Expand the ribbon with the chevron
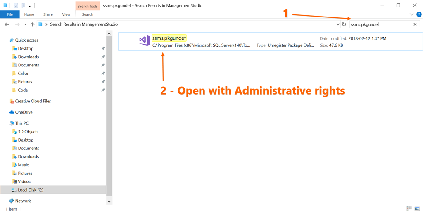 click(411, 14)
